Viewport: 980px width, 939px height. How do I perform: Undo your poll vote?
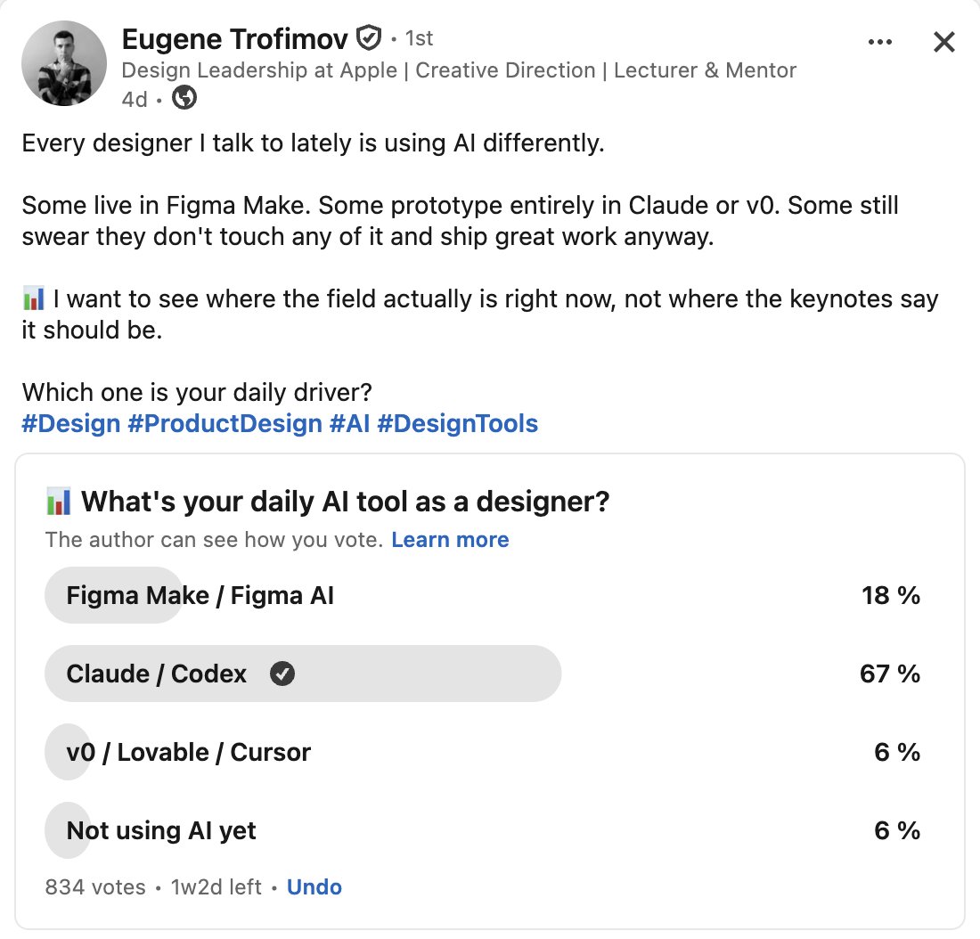(314, 886)
